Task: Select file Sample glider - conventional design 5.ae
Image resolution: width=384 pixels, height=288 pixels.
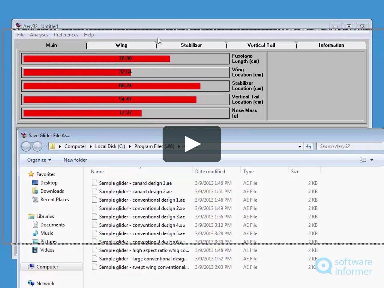Action: pos(142,233)
